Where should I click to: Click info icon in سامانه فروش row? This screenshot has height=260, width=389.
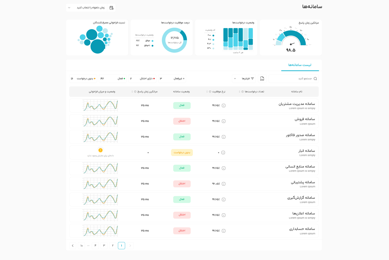coord(223,121)
